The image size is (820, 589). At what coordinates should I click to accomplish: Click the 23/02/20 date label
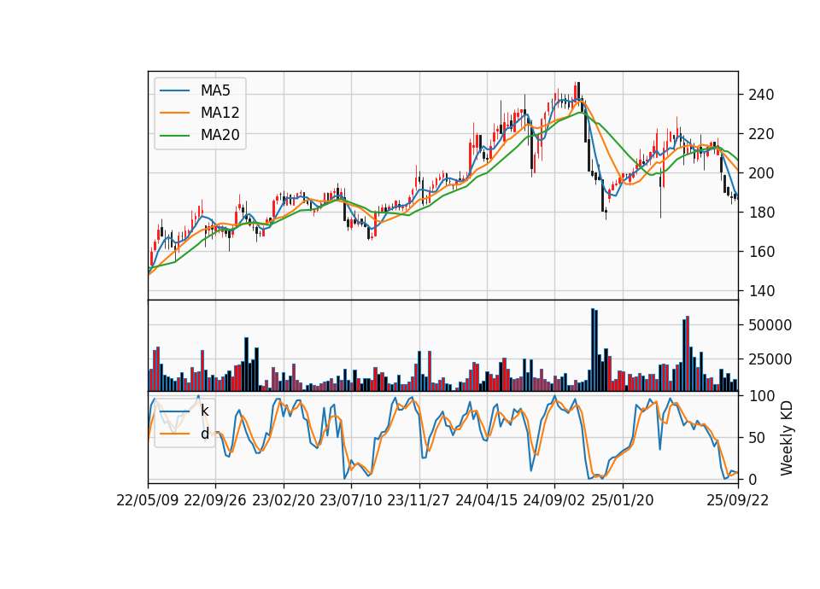coord(284,500)
